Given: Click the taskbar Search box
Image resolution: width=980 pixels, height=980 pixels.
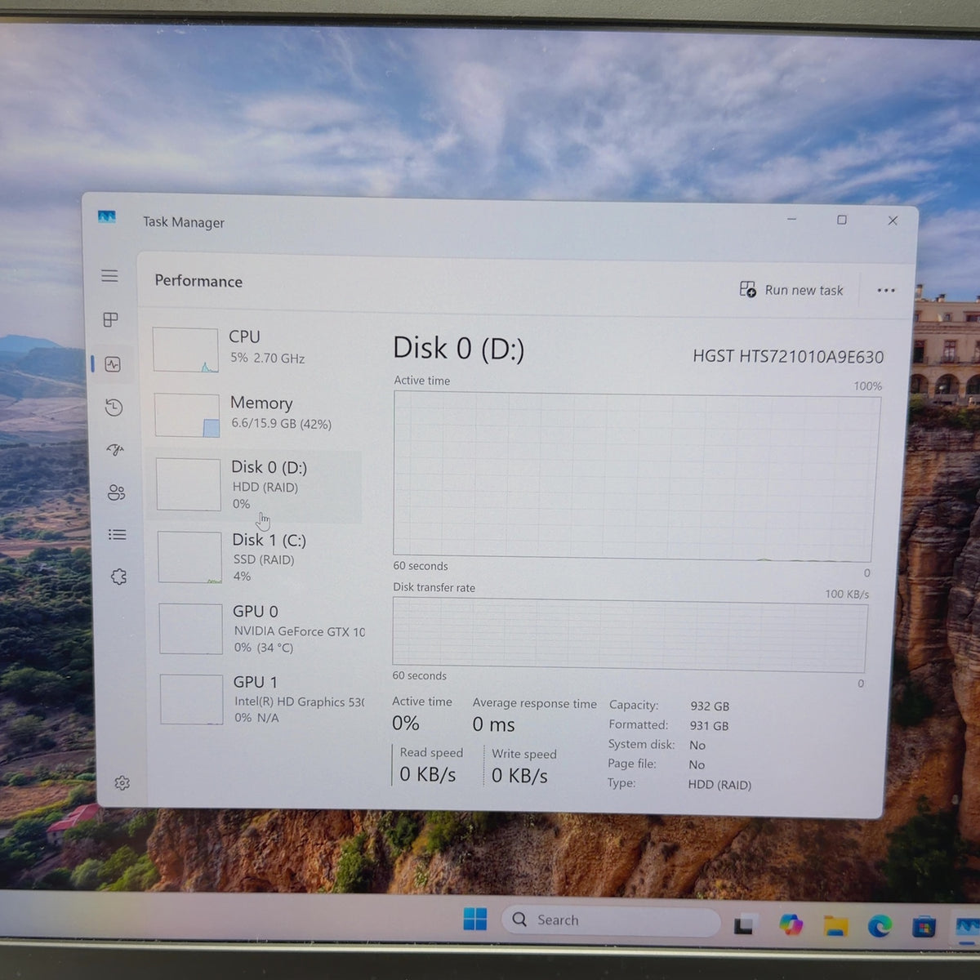Looking at the screenshot, I should 612,920.
